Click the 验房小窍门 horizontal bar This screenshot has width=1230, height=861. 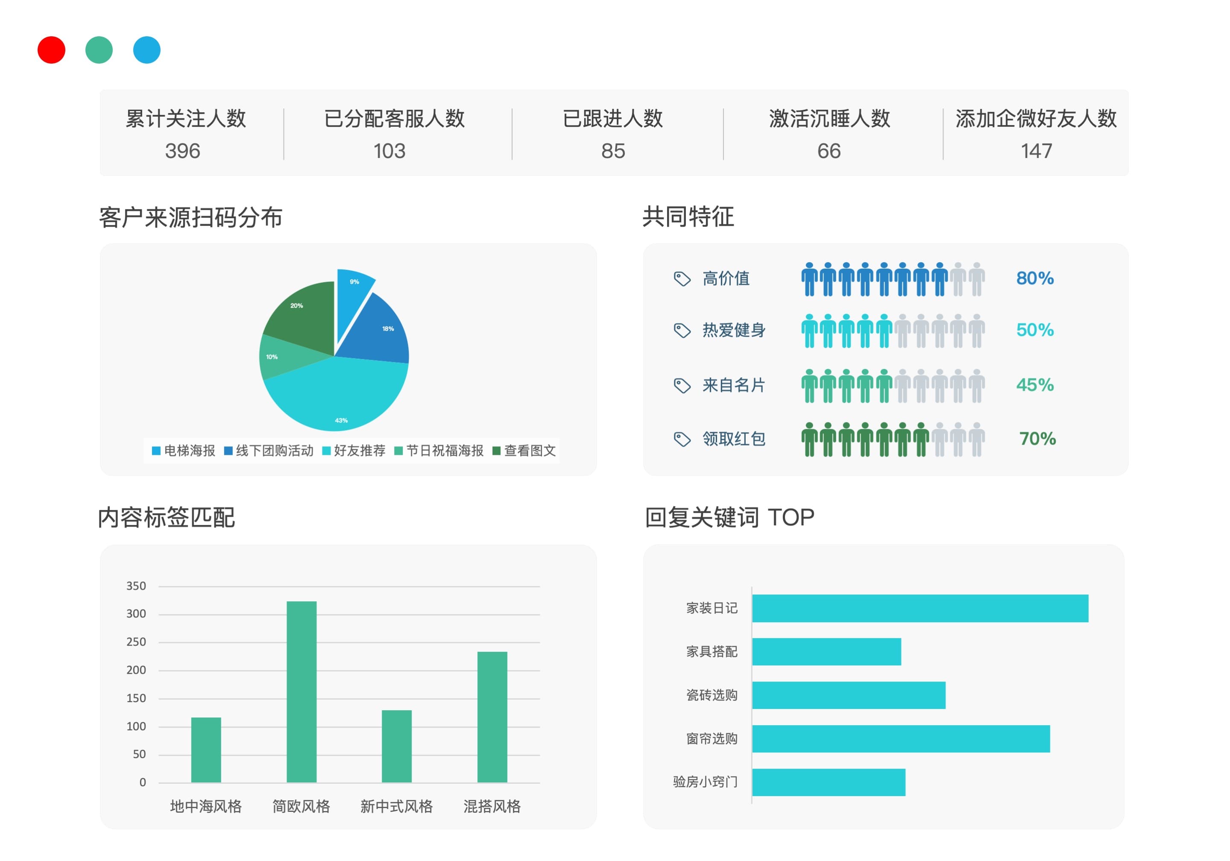[x=829, y=782]
